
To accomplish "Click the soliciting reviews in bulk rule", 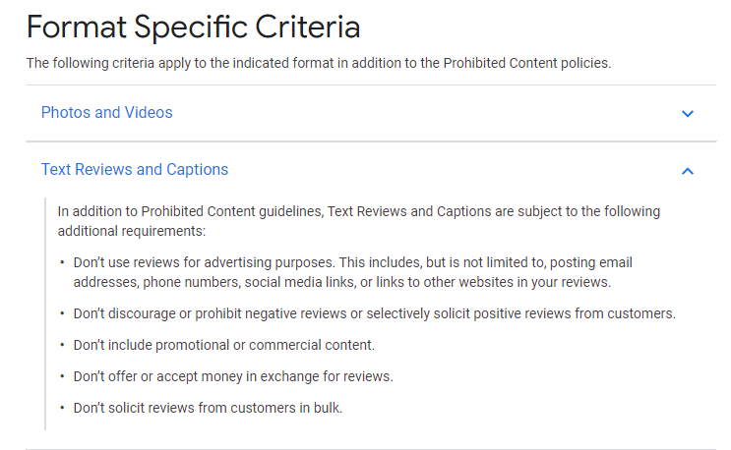I will (208, 408).
